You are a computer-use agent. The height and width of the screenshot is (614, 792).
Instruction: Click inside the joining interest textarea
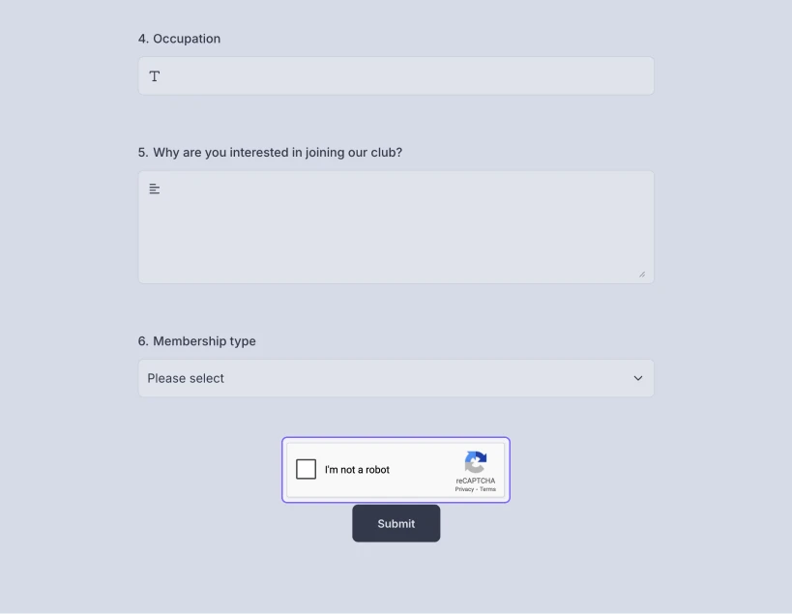[396, 227]
